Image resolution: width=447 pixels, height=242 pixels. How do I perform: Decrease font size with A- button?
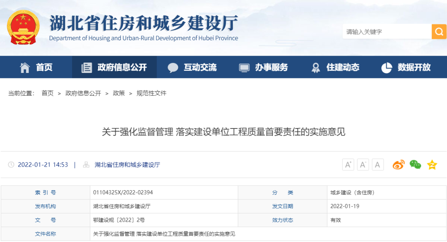pyautogui.click(x=363, y=165)
